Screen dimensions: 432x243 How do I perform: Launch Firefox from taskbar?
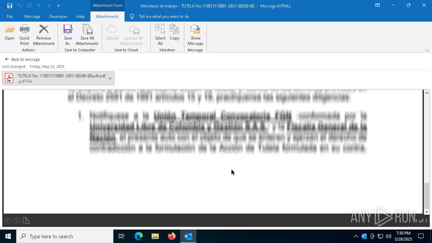[x=172, y=236]
